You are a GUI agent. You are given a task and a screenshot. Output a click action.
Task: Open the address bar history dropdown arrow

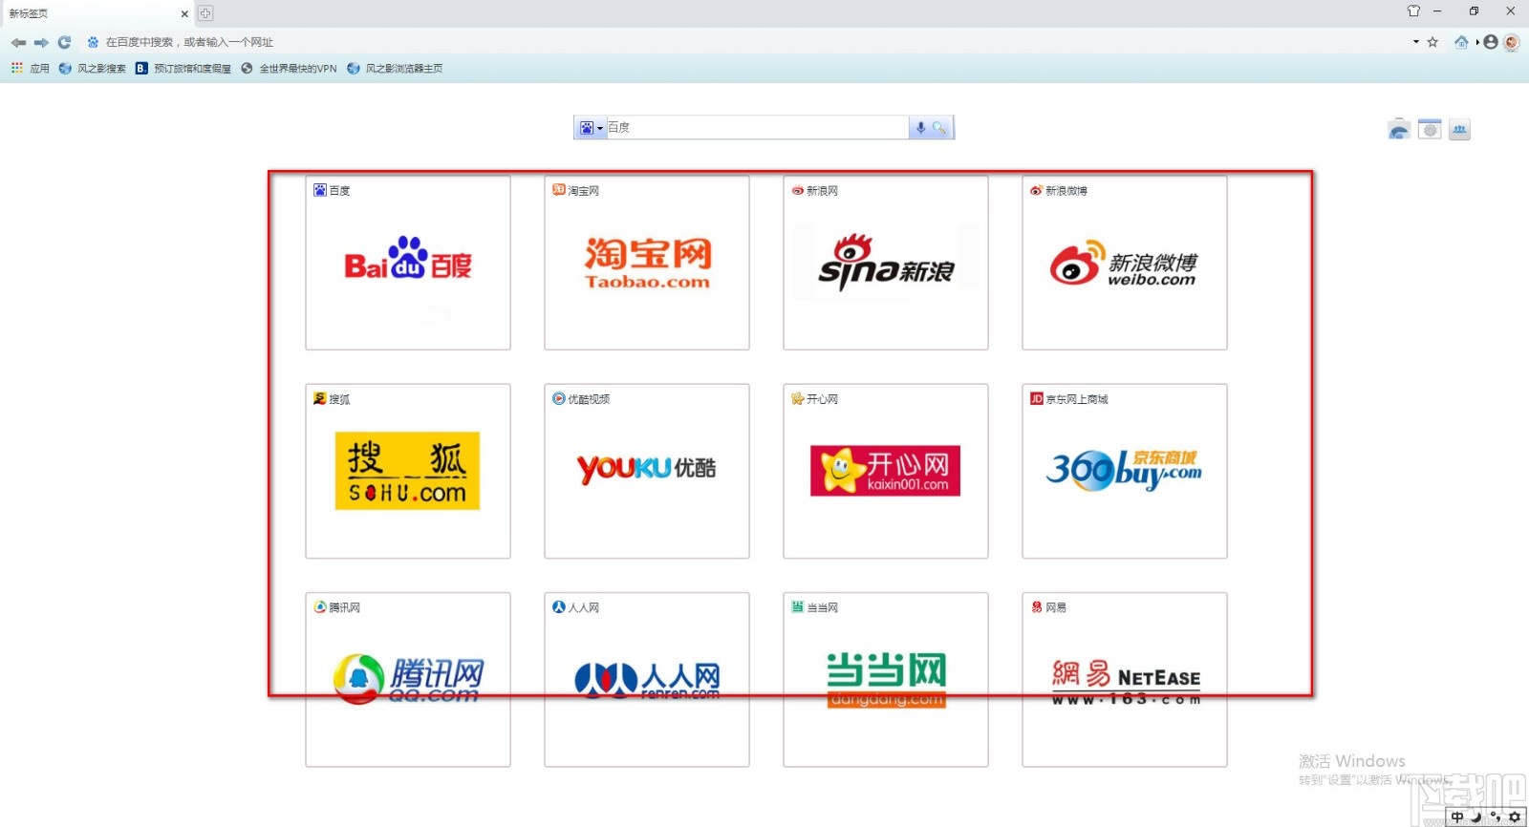tap(1416, 42)
